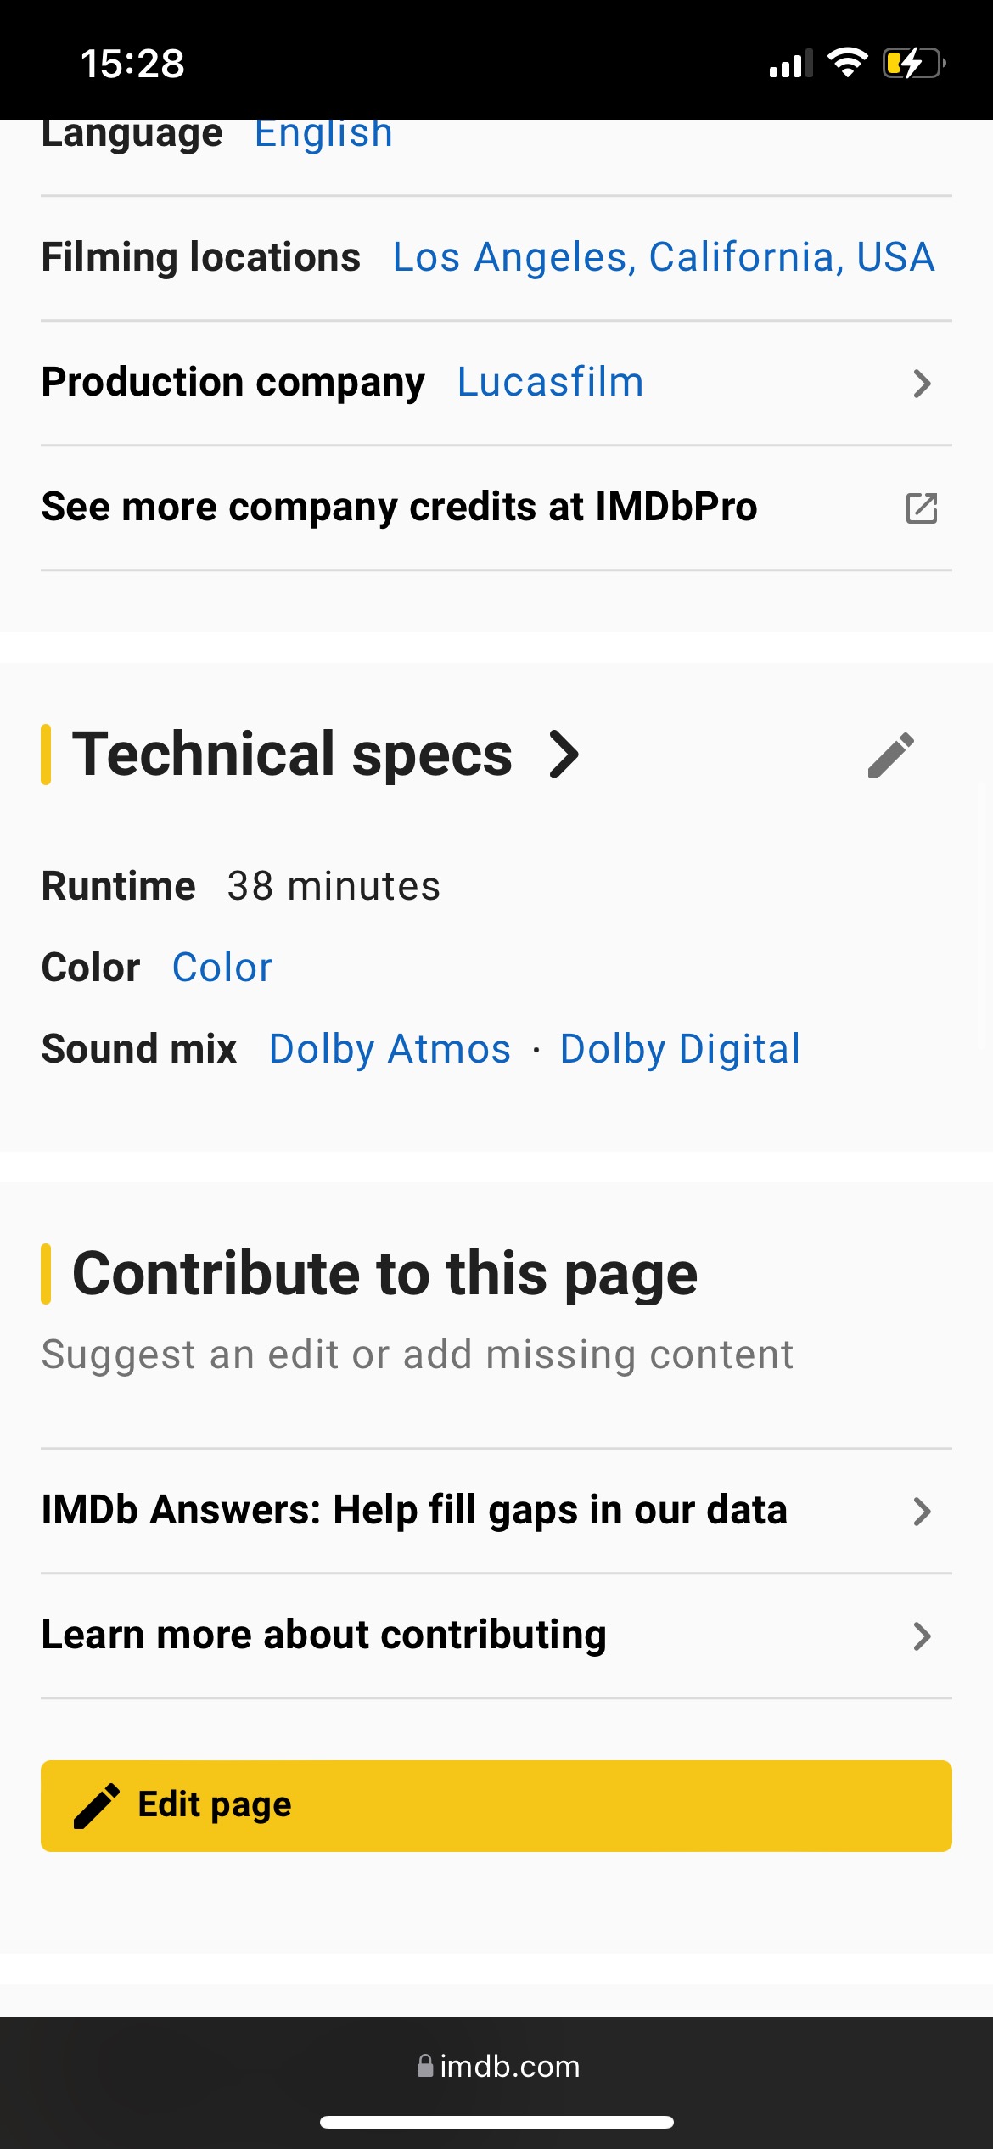
Task: Open IMDb Answers row via its chevron
Action: (x=922, y=1512)
